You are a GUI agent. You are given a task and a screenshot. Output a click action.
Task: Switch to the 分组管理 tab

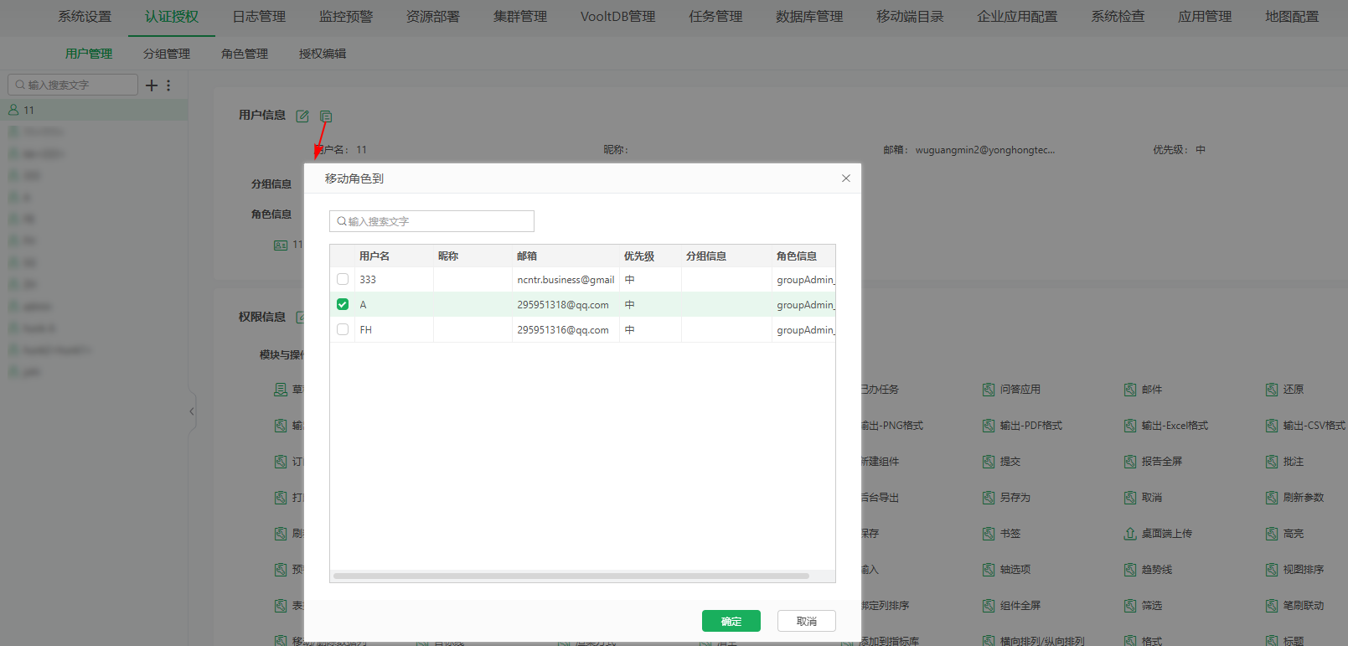tap(167, 54)
